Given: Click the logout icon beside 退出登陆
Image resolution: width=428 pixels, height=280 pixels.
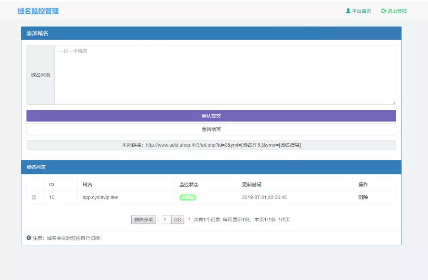Looking at the screenshot, I should [x=383, y=11].
